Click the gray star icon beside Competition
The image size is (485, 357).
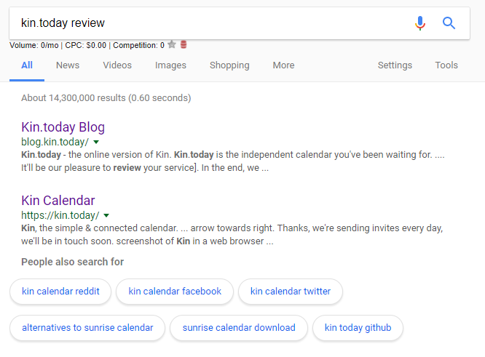click(x=172, y=45)
